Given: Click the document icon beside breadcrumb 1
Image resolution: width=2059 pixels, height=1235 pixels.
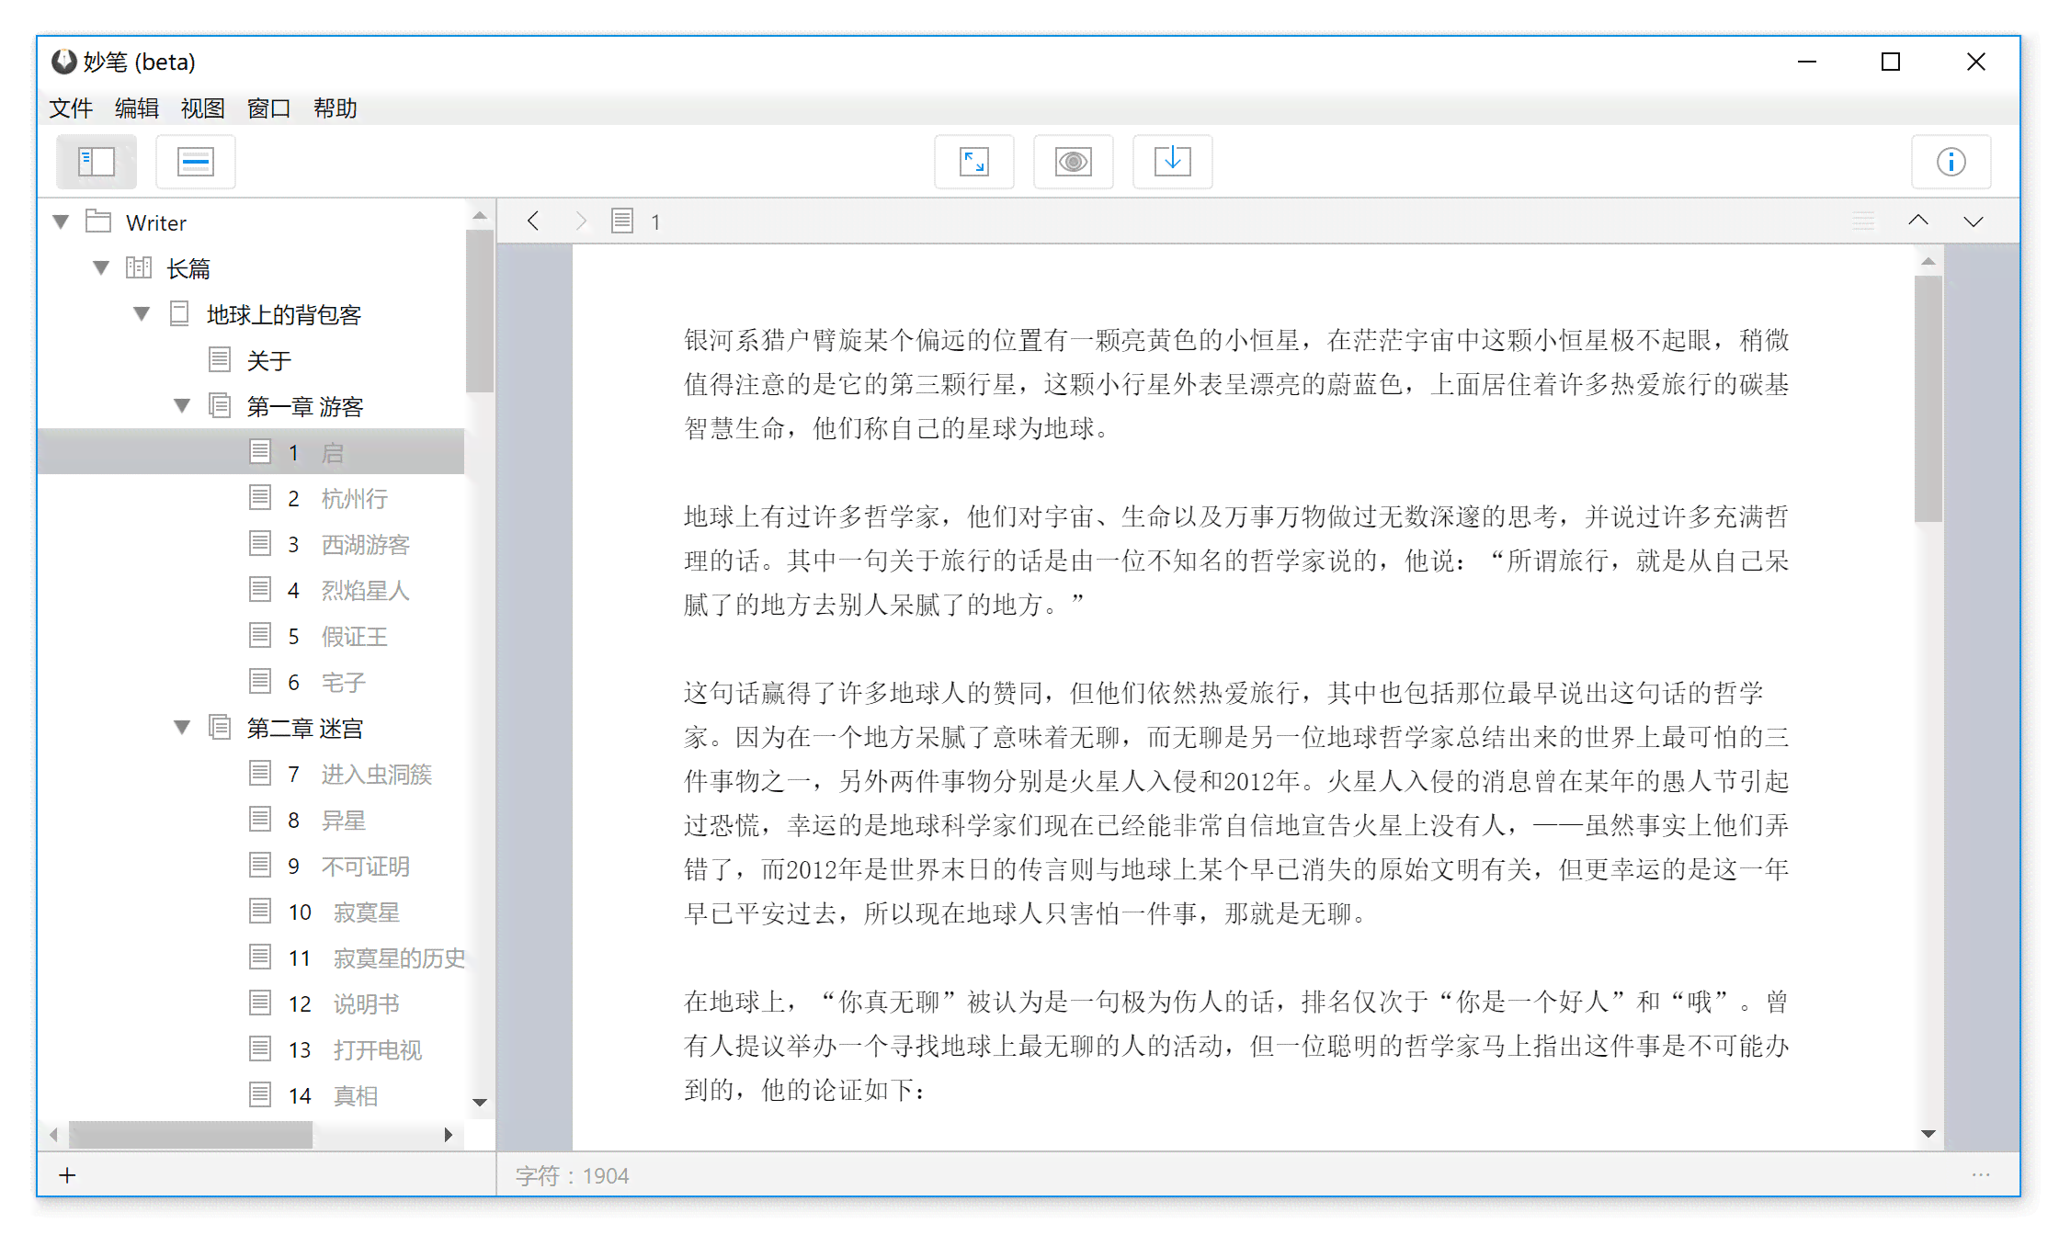Looking at the screenshot, I should (x=622, y=221).
